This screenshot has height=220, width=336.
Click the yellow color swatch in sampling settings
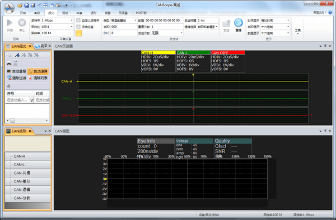78,33
